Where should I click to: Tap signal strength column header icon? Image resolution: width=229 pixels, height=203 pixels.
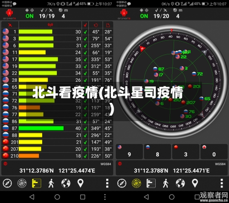pos(50,25)
